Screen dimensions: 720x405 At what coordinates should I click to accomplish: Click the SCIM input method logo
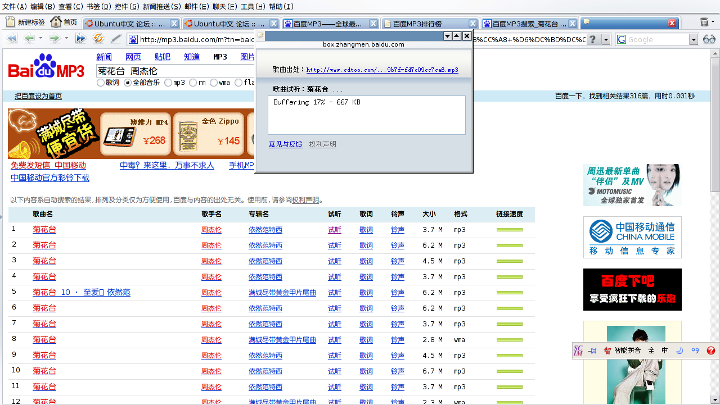578,351
